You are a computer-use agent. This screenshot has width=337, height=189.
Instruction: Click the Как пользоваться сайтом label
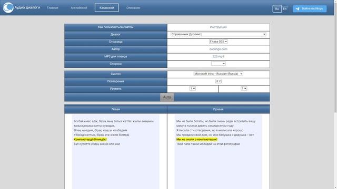(x=116, y=27)
